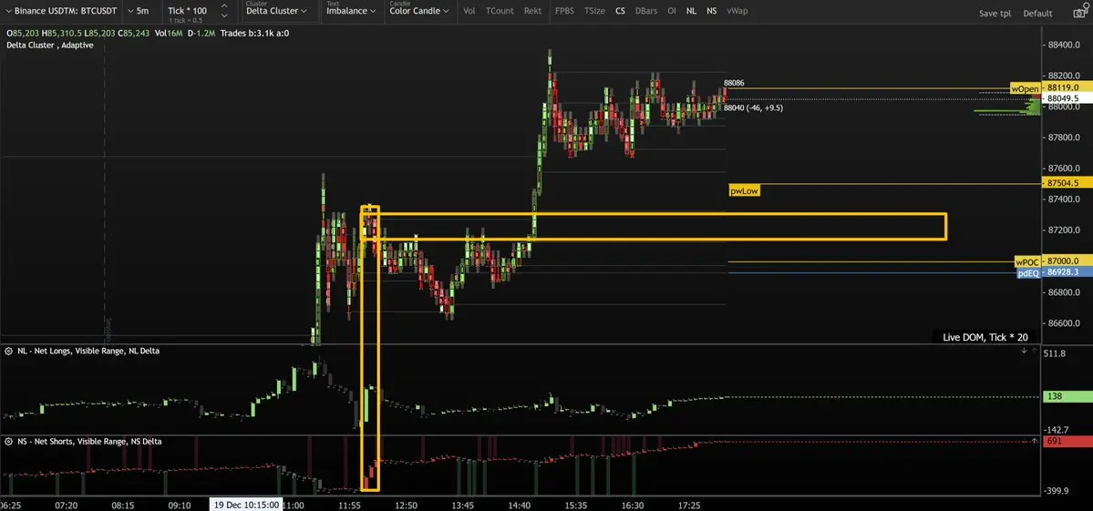Open the Candle Color Candle dropdown
This screenshot has width=1093, height=511.
click(420, 11)
